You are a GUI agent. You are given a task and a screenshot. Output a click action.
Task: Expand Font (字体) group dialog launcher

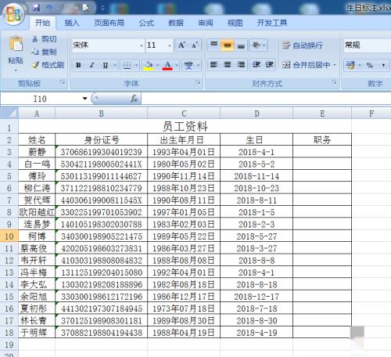[x=198, y=82]
